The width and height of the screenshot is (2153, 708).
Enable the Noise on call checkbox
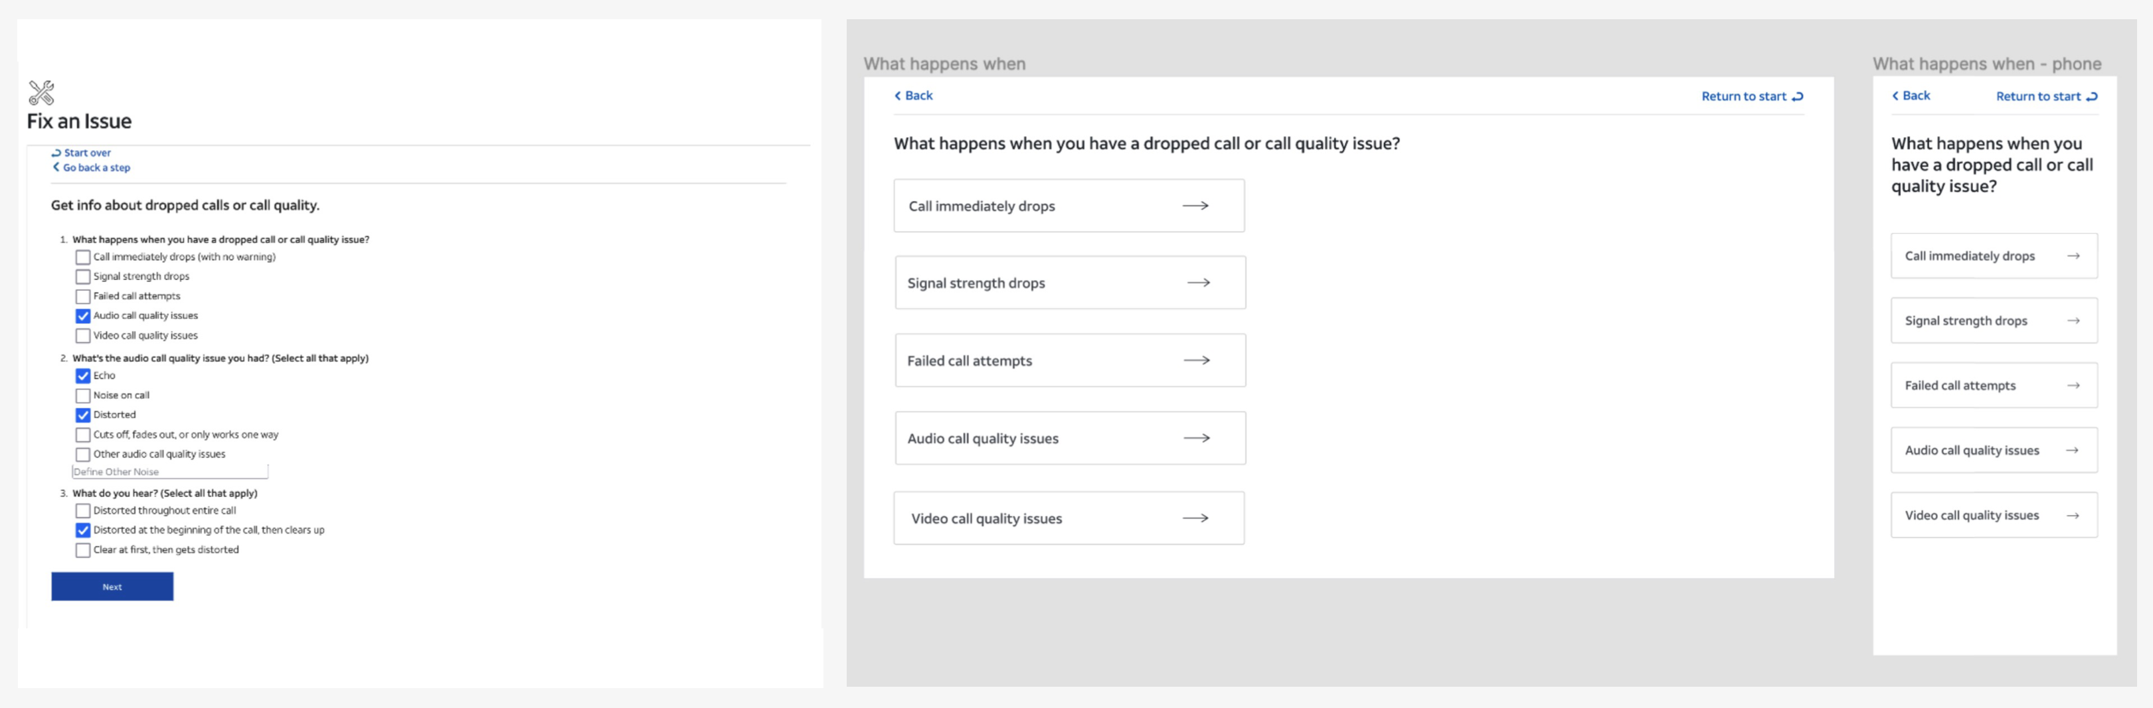83,395
